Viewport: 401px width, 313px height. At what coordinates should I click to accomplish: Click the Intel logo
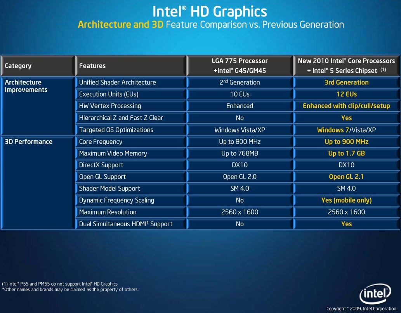(x=375, y=294)
